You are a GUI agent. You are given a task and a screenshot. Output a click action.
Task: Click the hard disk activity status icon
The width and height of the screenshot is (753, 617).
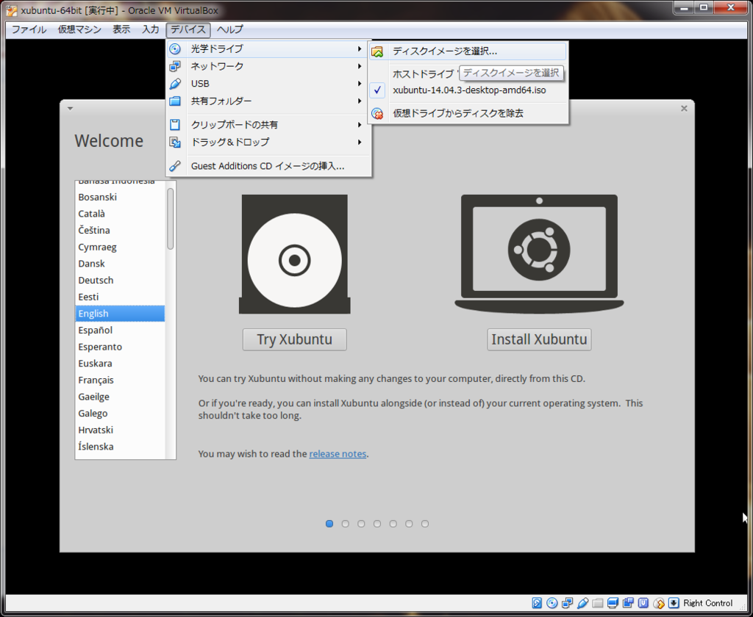click(x=537, y=603)
